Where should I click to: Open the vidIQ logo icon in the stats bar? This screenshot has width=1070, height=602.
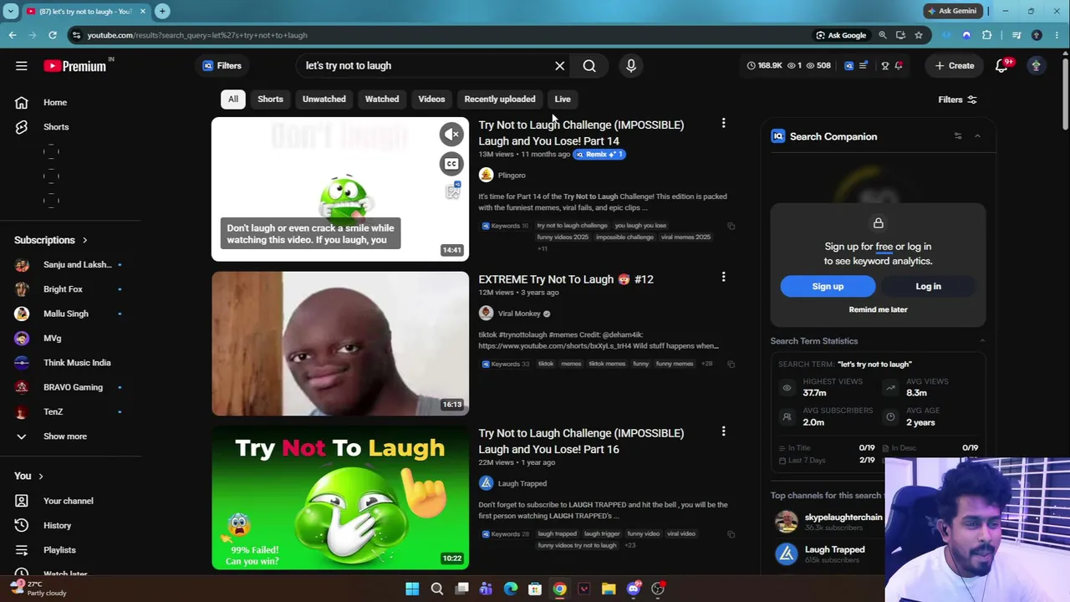pyautogui.click(x=848, y=66)
